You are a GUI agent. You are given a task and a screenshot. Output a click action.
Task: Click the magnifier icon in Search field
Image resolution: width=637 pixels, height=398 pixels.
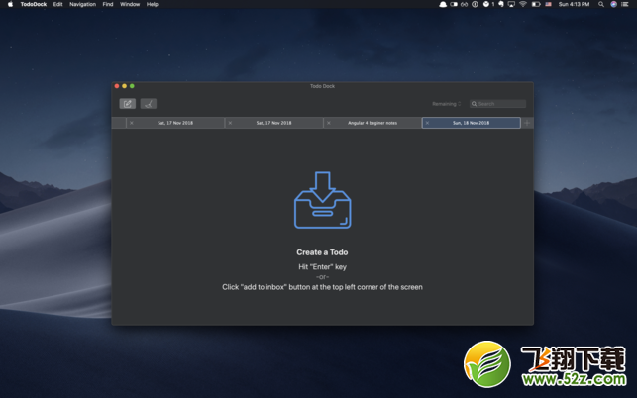(x=474, y=104)
